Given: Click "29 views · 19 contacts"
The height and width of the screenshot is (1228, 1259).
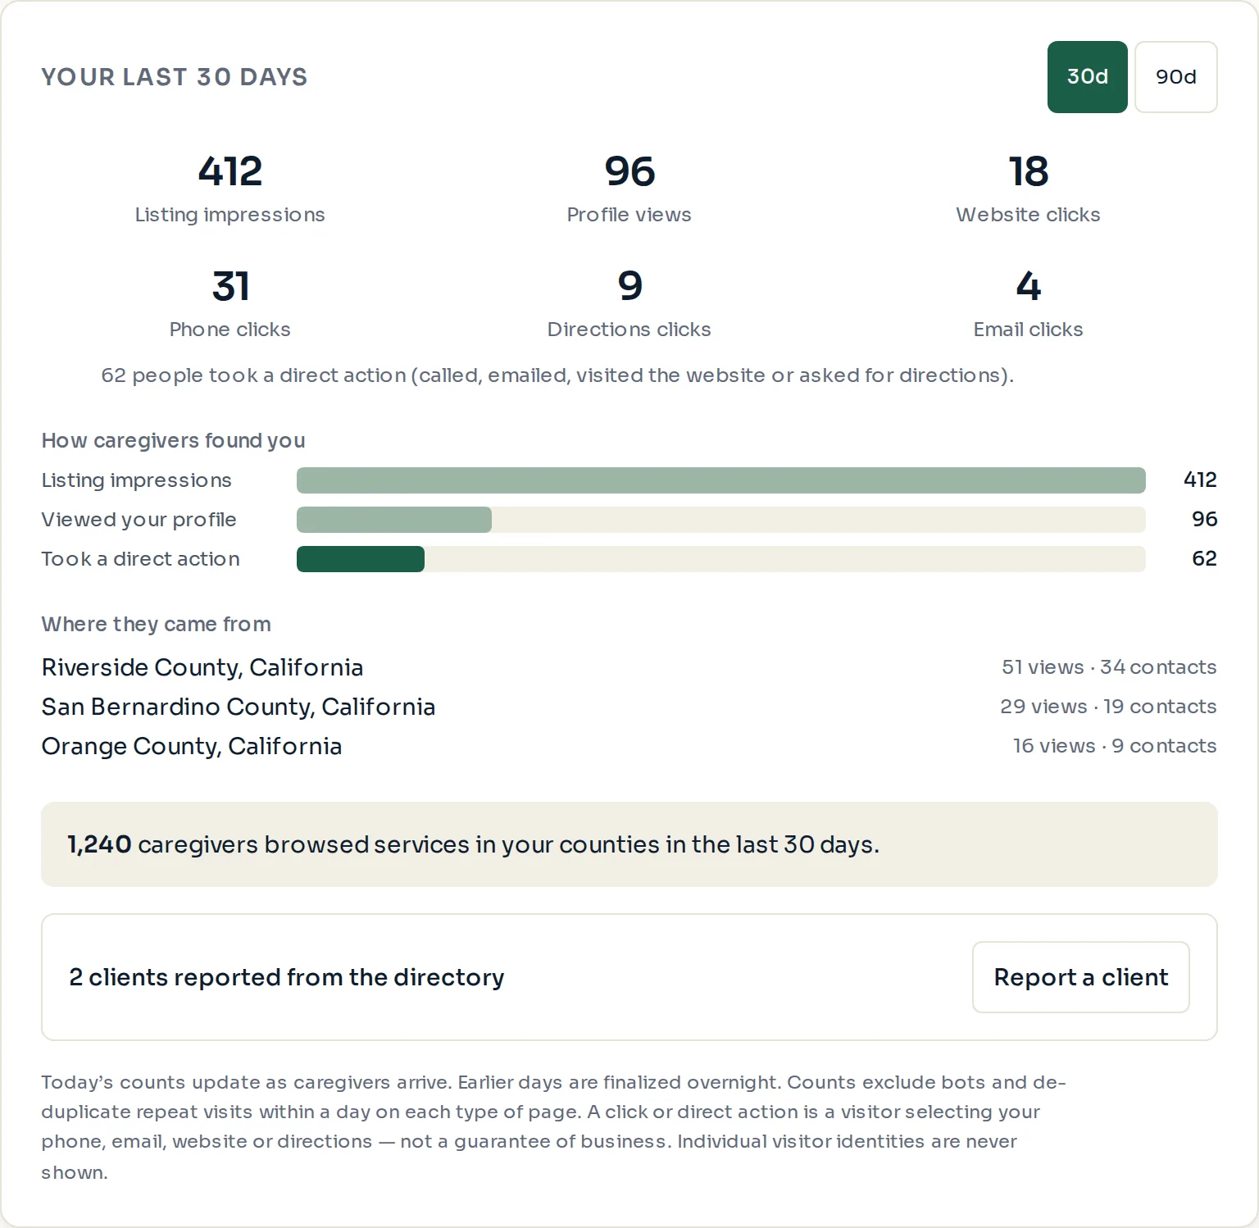Looking at the screenshot, I should pos(1108,707).
